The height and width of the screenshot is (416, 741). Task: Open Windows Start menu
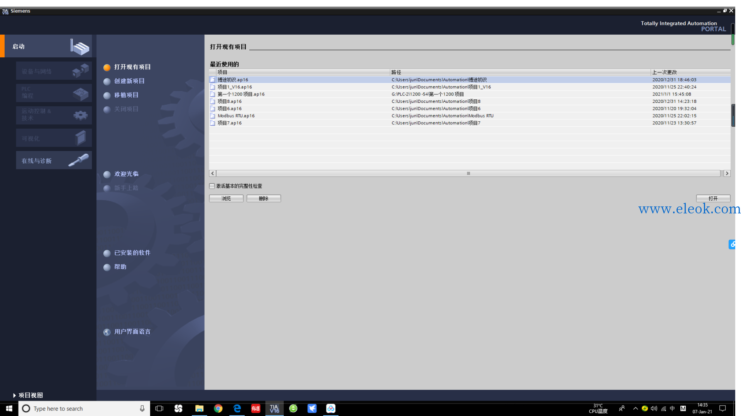(9, 408)
